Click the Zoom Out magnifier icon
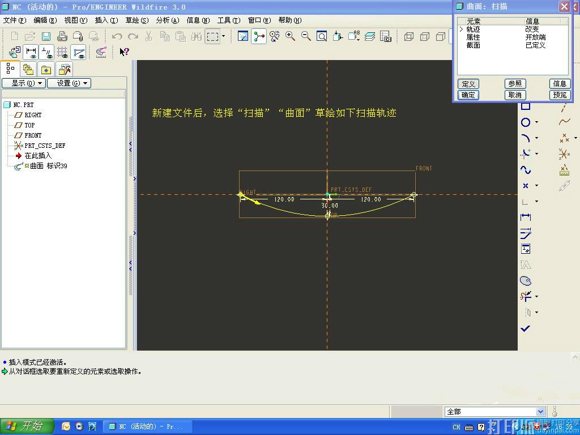The image size is (580, 435). 306,36
